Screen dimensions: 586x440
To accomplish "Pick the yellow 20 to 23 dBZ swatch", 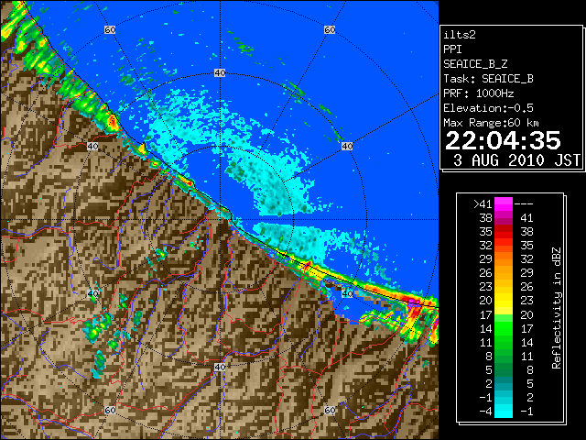I will pyautogui.click(x=504, y=301).
